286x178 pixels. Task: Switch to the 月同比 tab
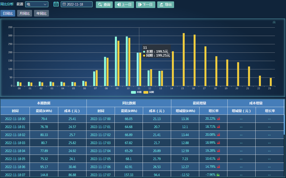pos(25,14)
